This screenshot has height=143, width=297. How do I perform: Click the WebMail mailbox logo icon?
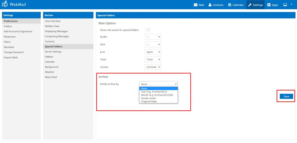pyautogui.click(x=4, y=5)
